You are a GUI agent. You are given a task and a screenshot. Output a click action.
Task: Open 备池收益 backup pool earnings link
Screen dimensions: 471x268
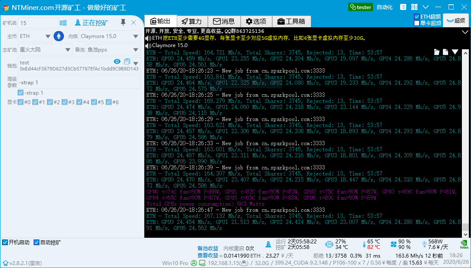click(208, 249)
